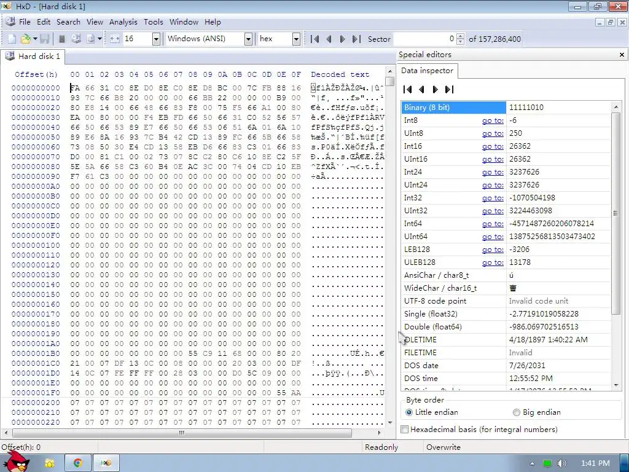The height and width of the screenshot is (472, 629).
Task: Open the hex offset base dropdown
Action: pos(296,39)
